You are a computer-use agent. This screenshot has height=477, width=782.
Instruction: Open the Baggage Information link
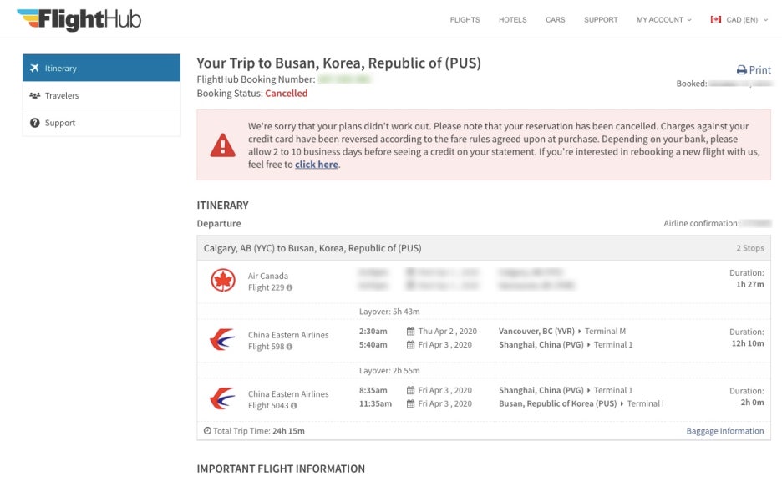click(x=724, y=431)
